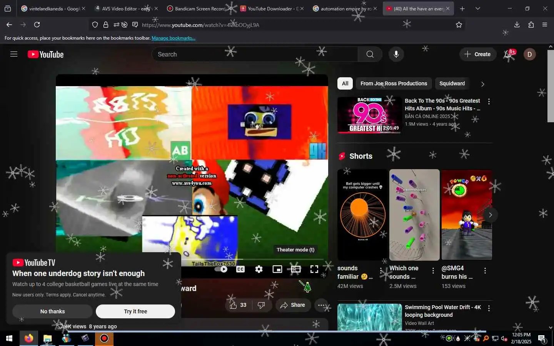554x346 pixels.
Task: Show site information via padlock icon
Action: tap(106, 25)
